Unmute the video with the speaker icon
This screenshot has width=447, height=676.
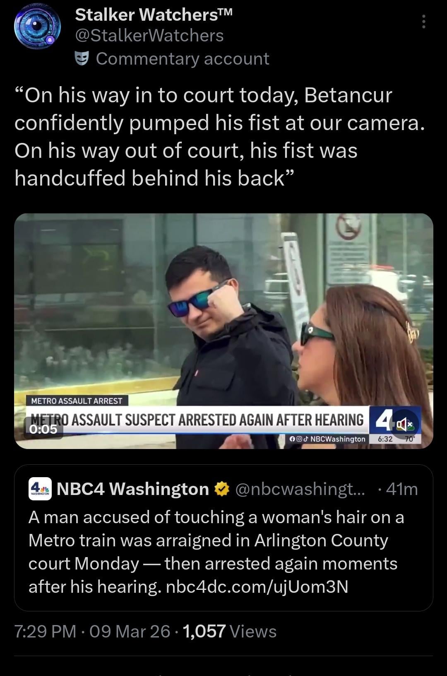[404, 424]
